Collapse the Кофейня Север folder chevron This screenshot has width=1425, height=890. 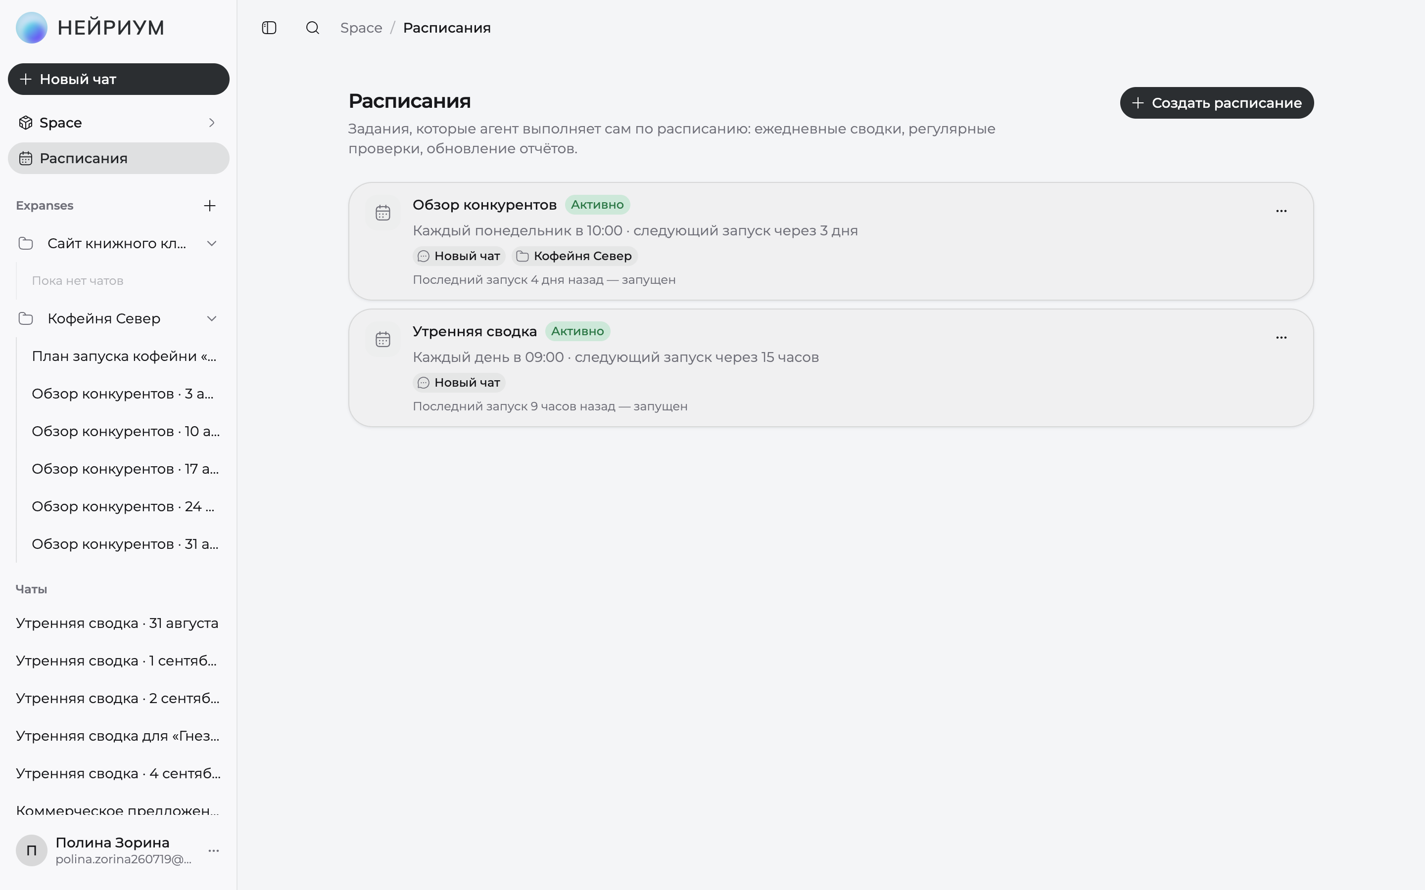pos(212,318)
